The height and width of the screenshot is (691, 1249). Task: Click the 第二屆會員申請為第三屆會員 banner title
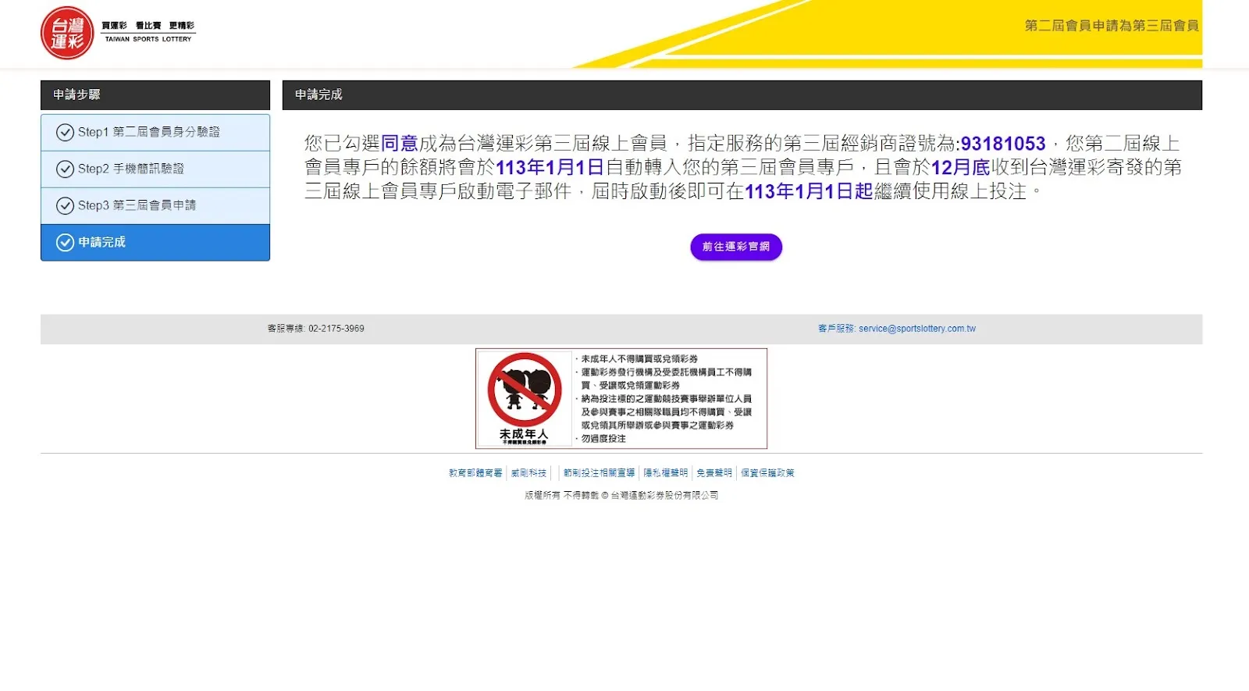pos(1112,26)
